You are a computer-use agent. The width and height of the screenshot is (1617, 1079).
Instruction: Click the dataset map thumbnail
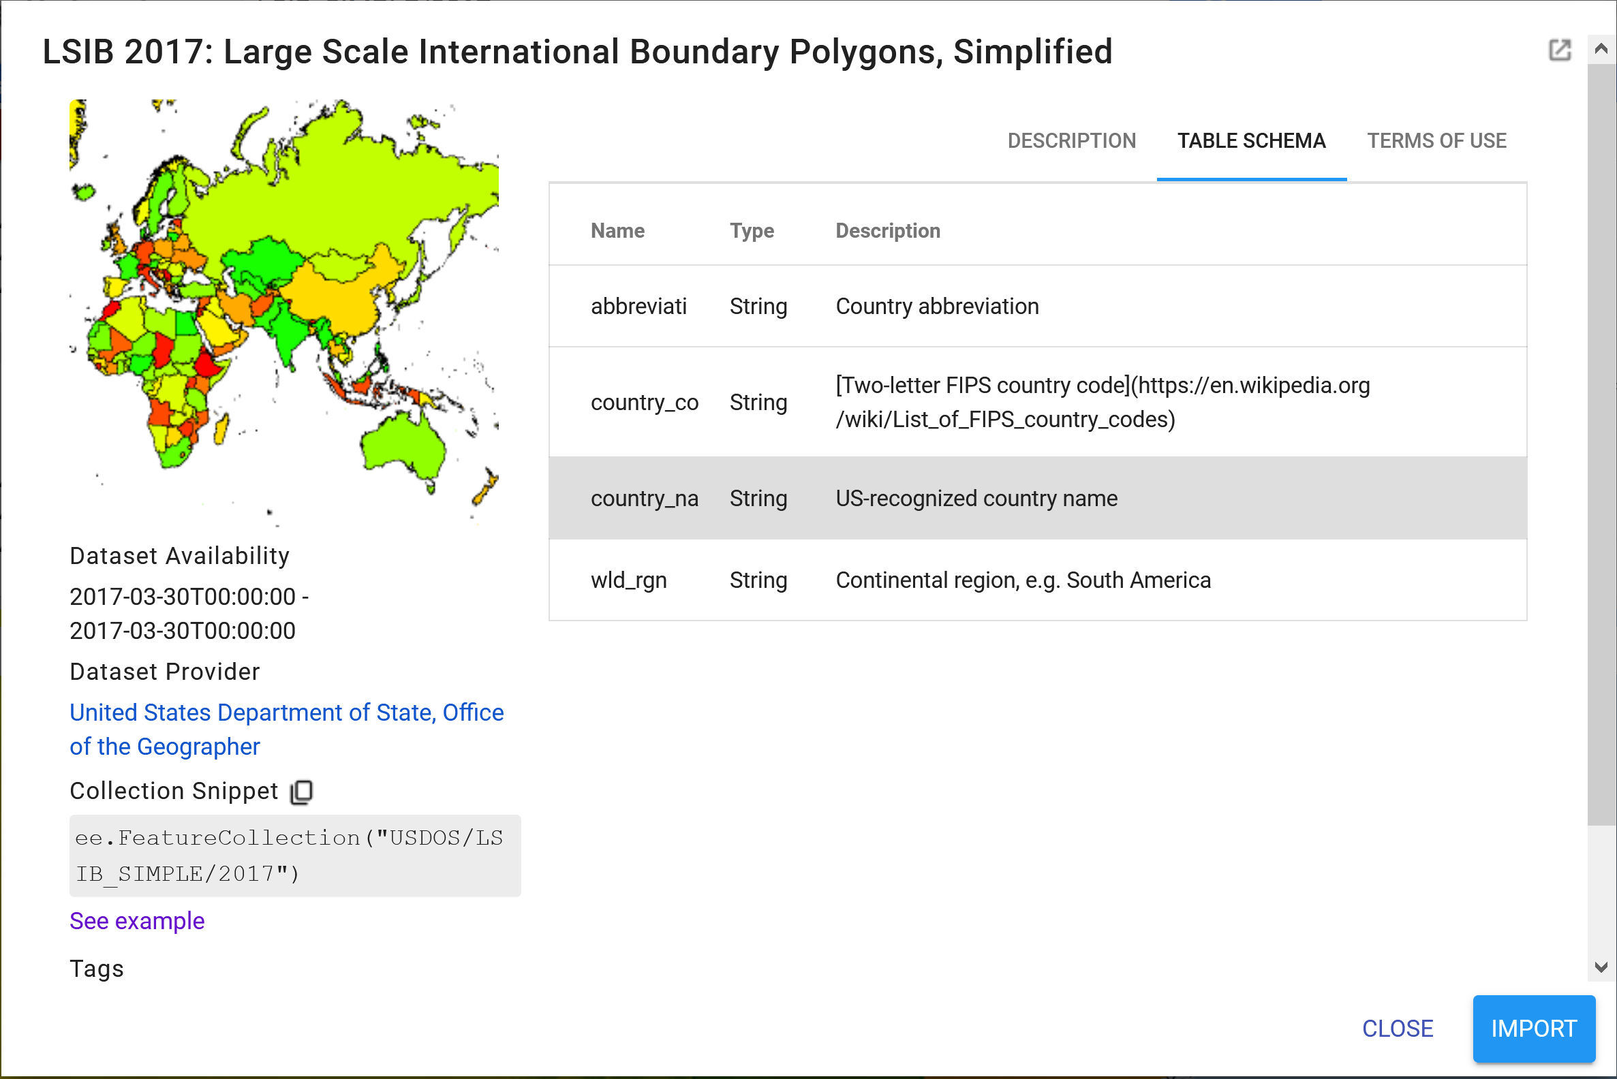click(283, 313)
